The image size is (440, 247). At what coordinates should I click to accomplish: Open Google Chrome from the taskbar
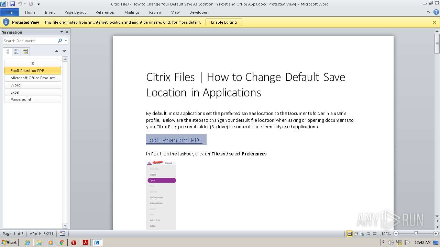tap(62, 243)
